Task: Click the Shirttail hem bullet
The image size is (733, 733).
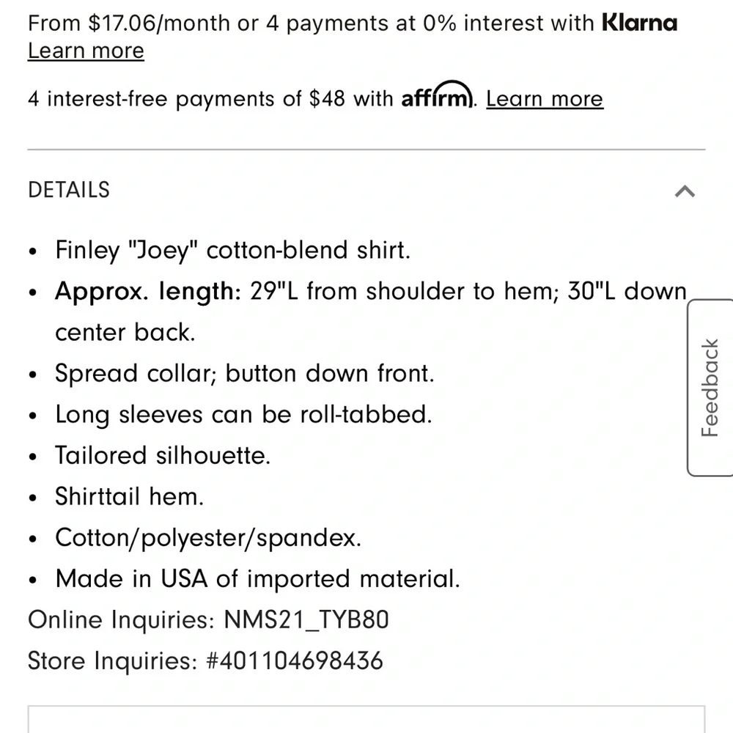Action: tap(130, 497)
